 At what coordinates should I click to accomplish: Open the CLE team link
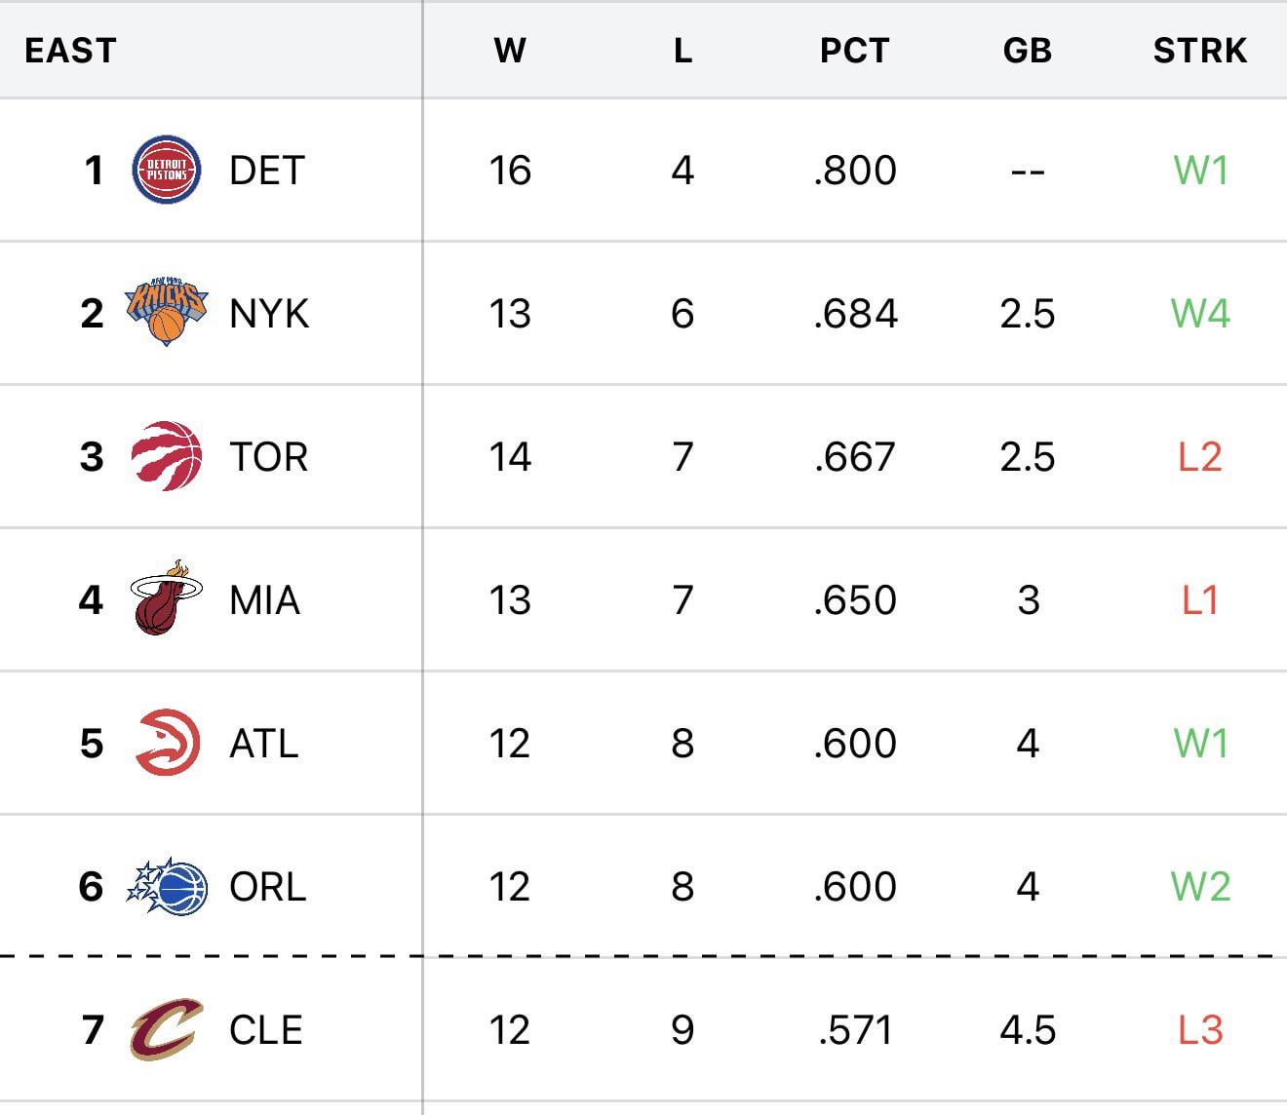(265, 1030)
